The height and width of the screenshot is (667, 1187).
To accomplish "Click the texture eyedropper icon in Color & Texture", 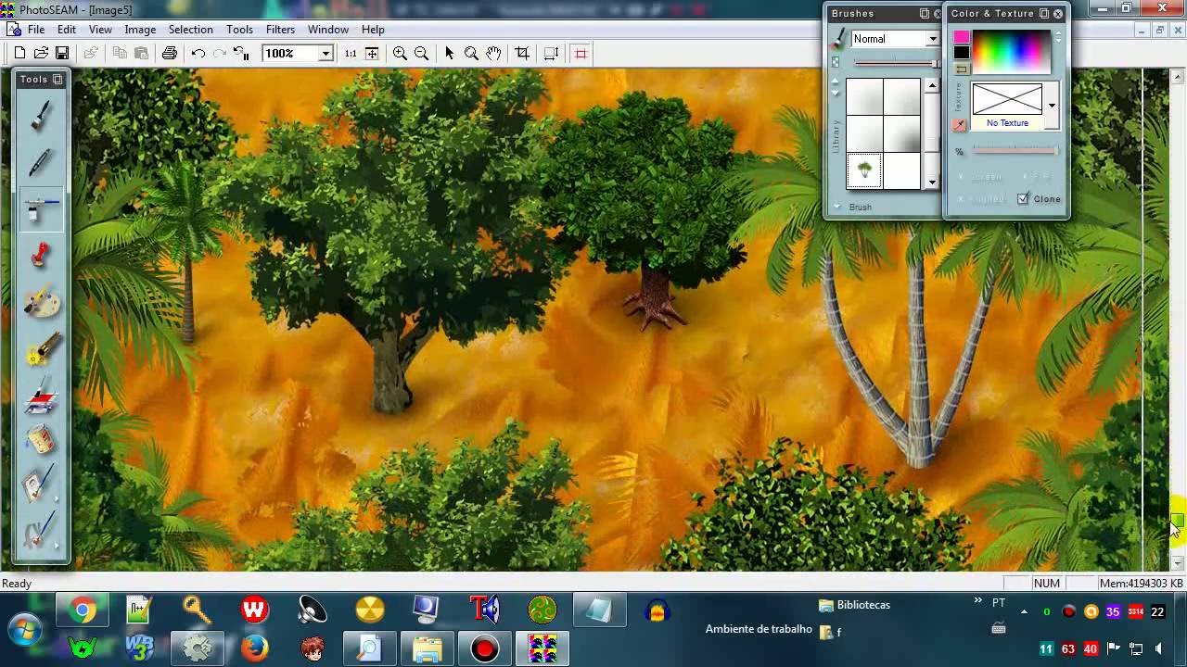I will [960, 125].
